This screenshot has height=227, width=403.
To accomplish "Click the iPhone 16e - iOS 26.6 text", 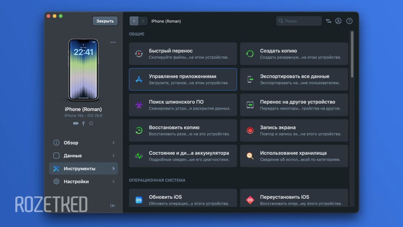I will [83, 116].
